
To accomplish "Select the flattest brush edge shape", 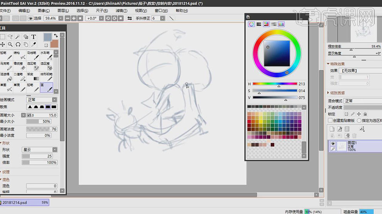I will coord(54,107).
